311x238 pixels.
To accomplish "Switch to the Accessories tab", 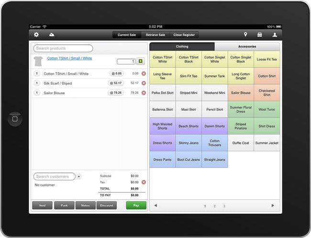I will (247, 47).
